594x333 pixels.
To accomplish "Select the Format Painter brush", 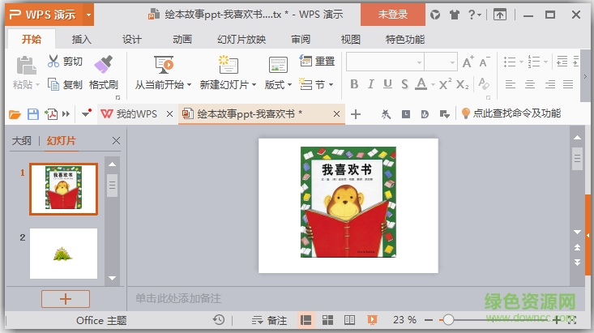I will pyautogui.click(x=103, y=64).
